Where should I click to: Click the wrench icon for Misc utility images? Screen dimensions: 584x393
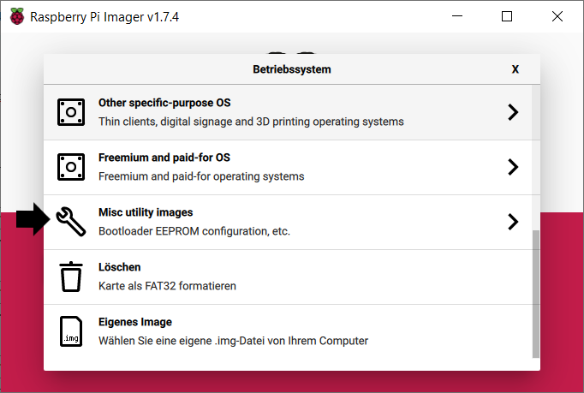(x=71, y=222)
